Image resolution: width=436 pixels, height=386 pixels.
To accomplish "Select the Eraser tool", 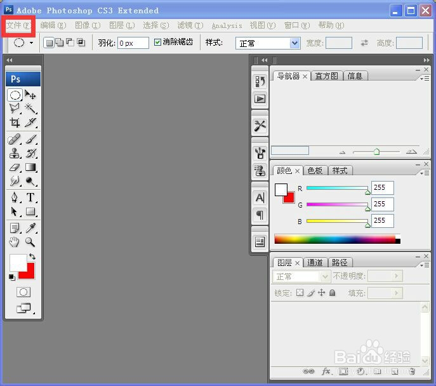I will click(15, 167).
